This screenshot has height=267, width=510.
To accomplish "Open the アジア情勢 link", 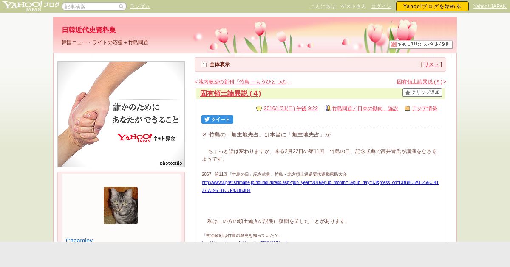I will click(425, 108).
